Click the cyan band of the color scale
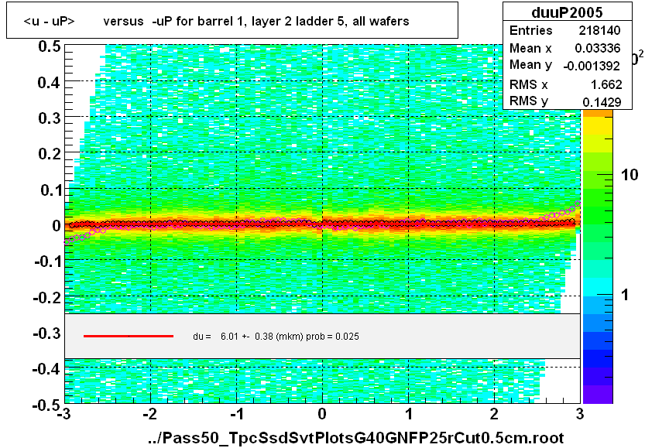This screenshot has width=645, height=448. point(598,287)
